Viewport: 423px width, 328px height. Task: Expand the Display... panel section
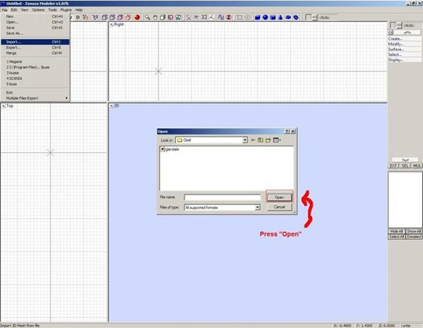point(404,60)
